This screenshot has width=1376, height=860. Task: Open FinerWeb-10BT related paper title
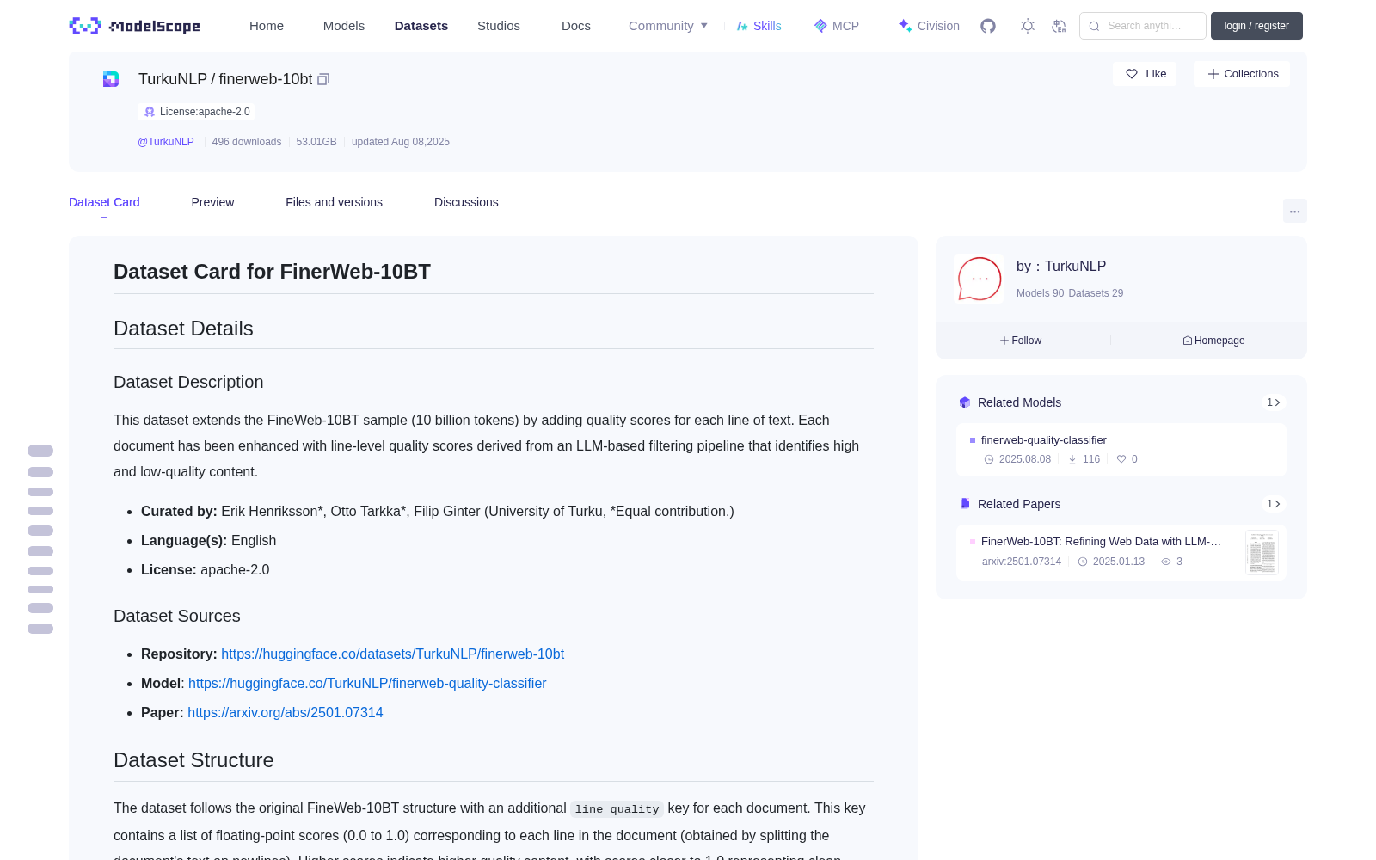pyautogui.click(x=1101, y=542)
